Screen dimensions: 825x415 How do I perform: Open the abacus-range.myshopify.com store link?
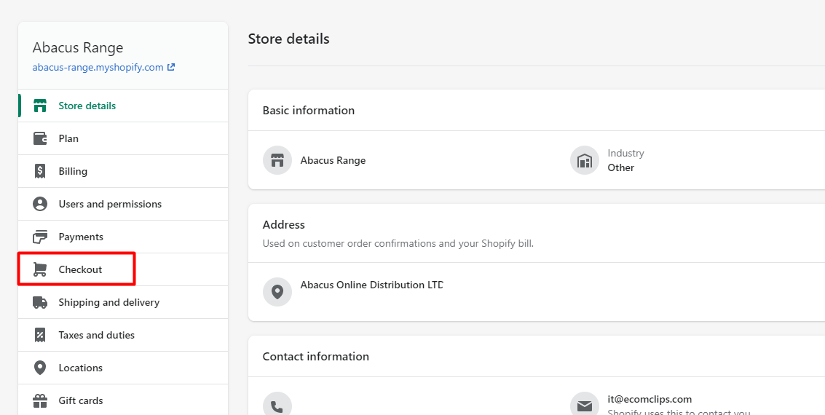pos(98,67)
